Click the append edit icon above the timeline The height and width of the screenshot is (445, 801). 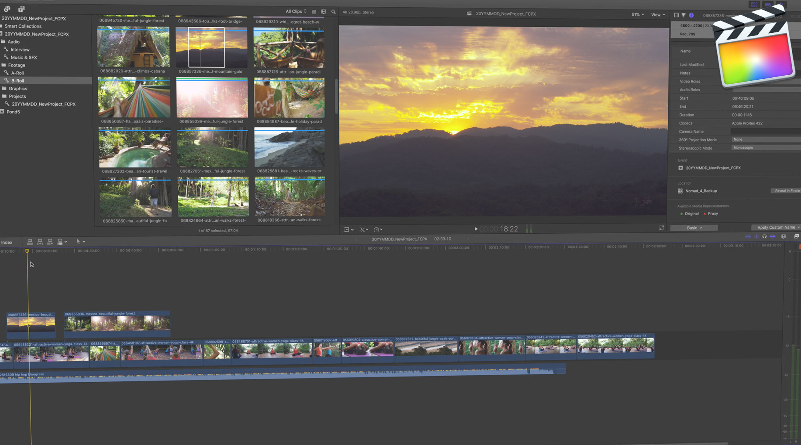(x=50, y=242)
